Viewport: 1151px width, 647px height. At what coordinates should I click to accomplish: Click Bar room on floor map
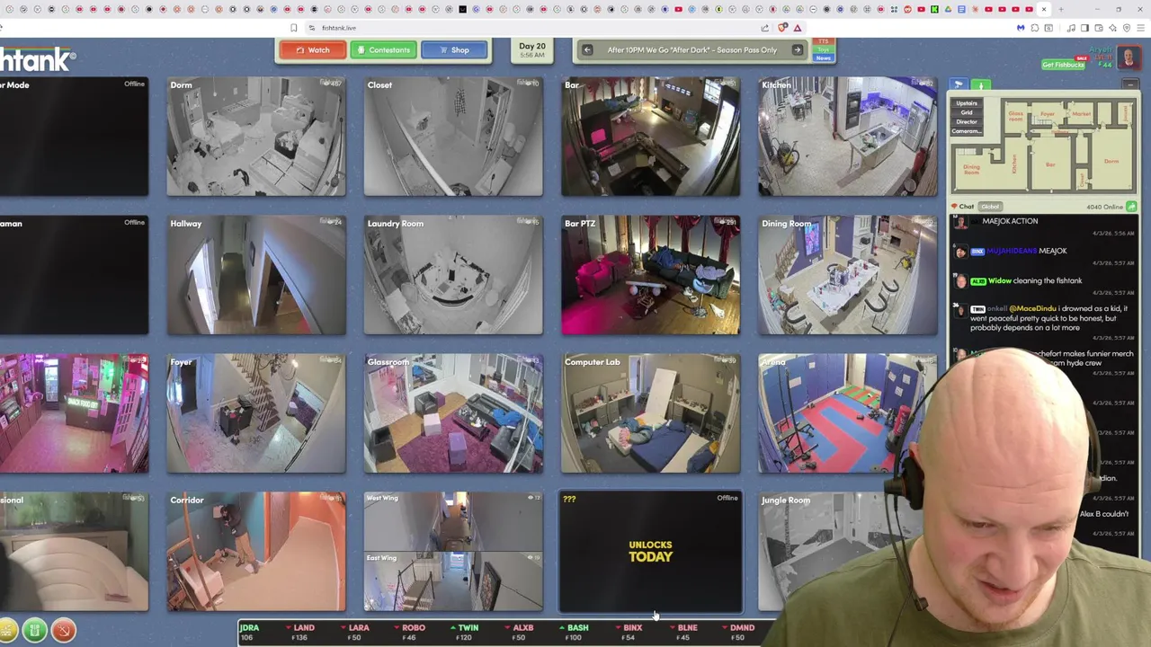coord(1050,164)
